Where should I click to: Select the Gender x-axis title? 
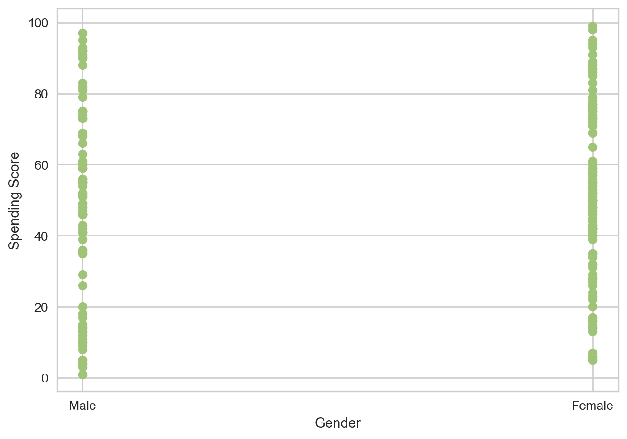pyautogui.click(x=338, y=423)
